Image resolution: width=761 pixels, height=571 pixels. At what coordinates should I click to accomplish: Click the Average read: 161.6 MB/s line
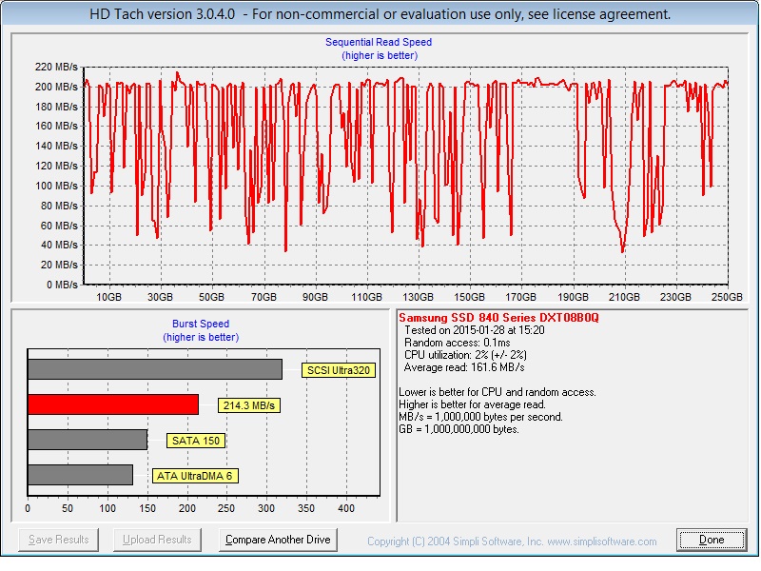pyautogui.click(x=464, y=367)
